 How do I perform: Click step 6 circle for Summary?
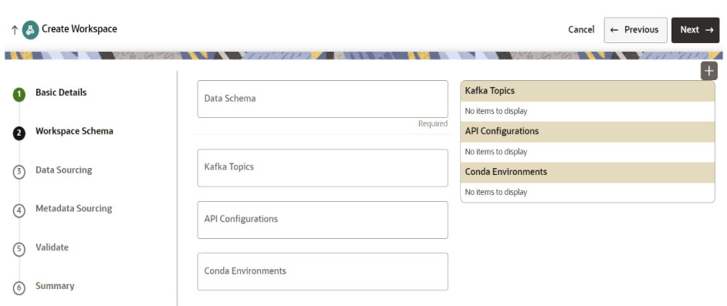(19, 288)
